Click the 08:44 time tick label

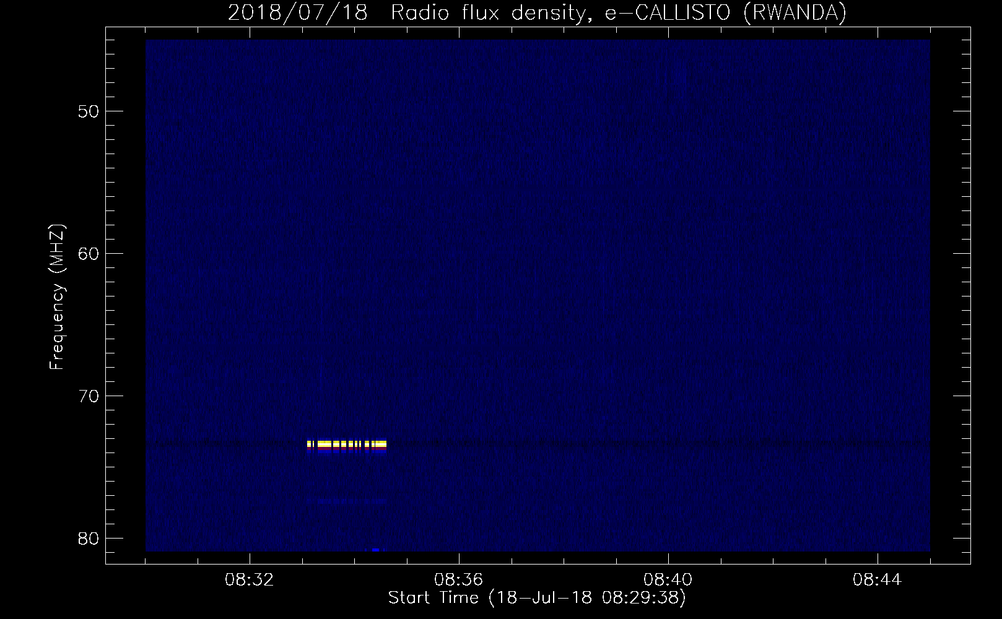[878, 580]
